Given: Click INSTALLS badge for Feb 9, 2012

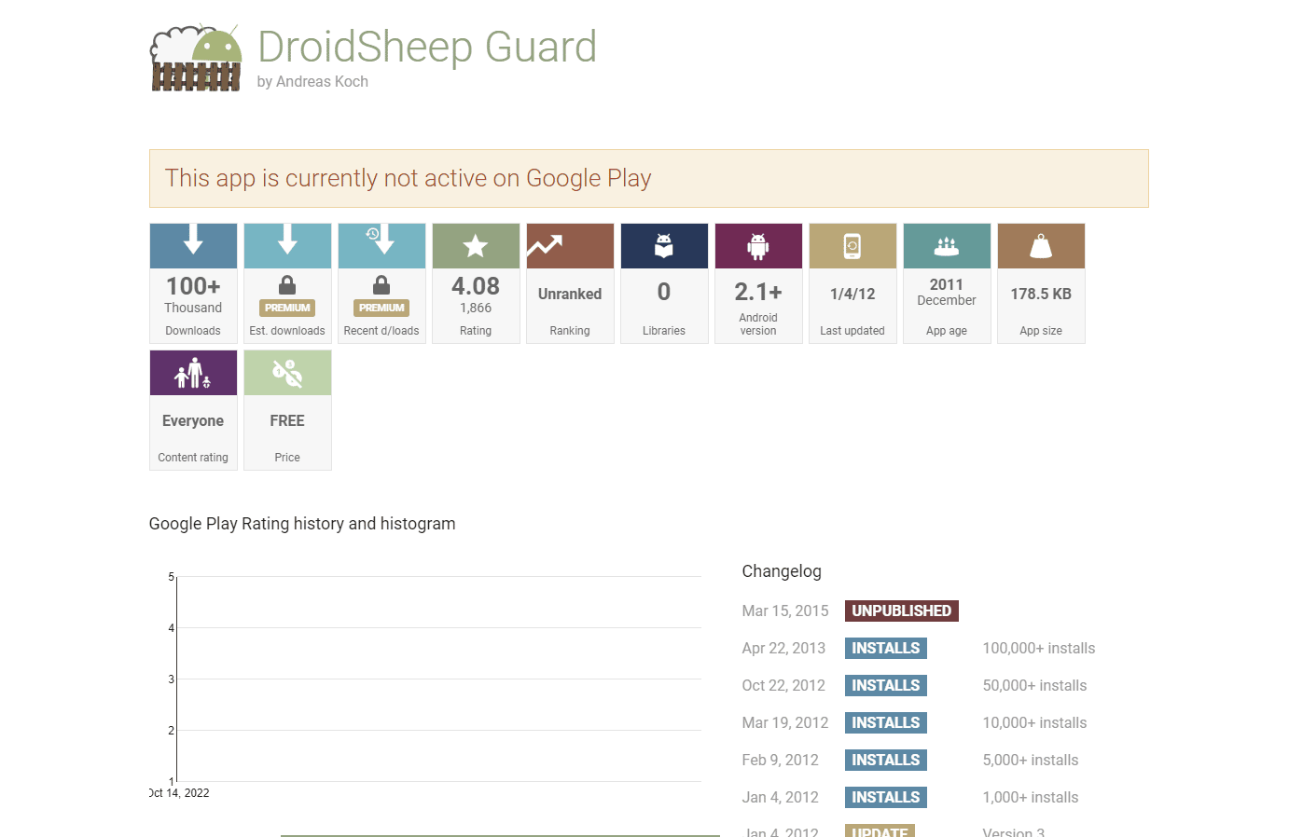Looking at the screenshot, I should tap(886, 760).
